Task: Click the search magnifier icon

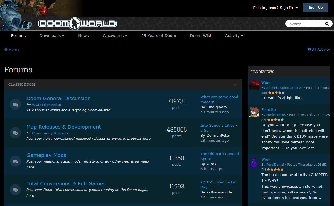Action: click(x=327, y=24)
